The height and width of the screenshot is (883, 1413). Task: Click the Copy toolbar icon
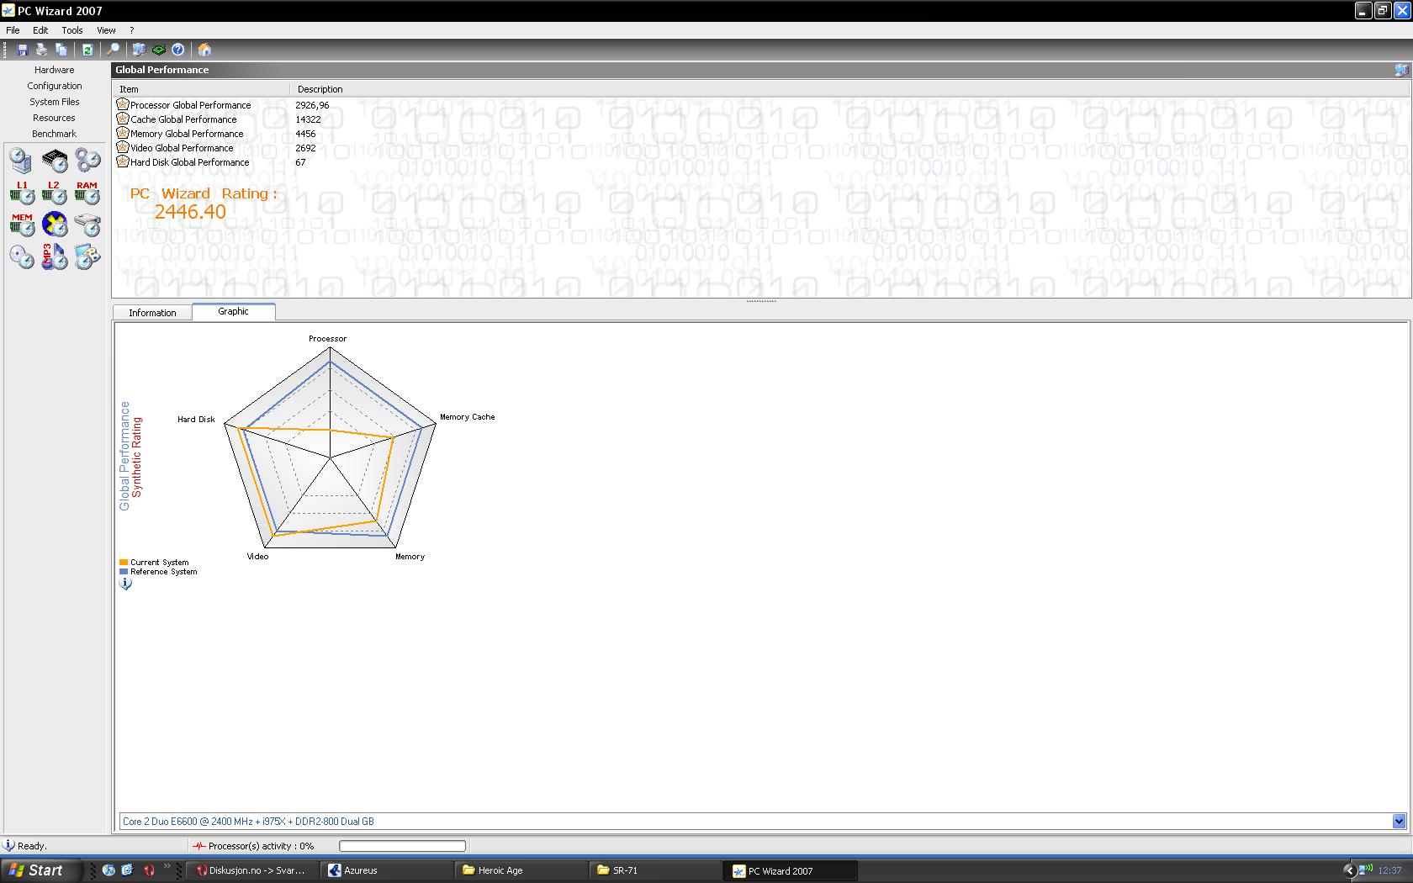[61, 50]
